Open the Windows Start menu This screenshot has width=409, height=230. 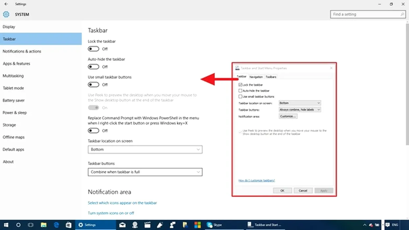coord(6,225)
